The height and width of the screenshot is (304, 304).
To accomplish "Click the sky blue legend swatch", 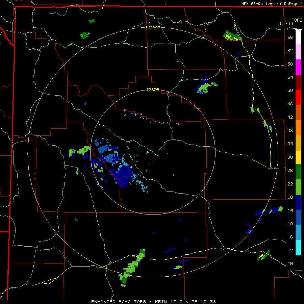I will click(x=298, y=232).
